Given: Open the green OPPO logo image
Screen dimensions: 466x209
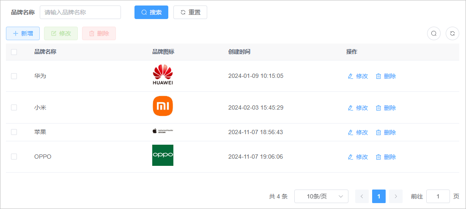Looking at the screenshot, I should [163, 155].
